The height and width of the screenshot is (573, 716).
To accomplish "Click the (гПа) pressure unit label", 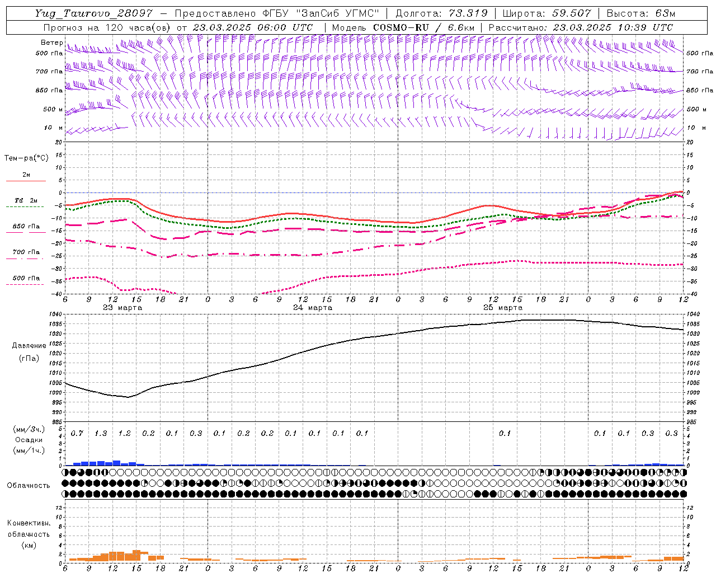I will point(29,358).
